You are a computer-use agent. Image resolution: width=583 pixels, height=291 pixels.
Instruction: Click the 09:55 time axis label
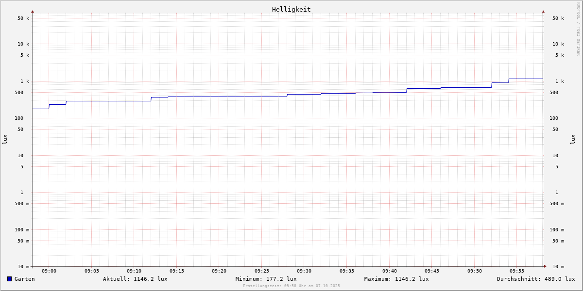(517, 271)
